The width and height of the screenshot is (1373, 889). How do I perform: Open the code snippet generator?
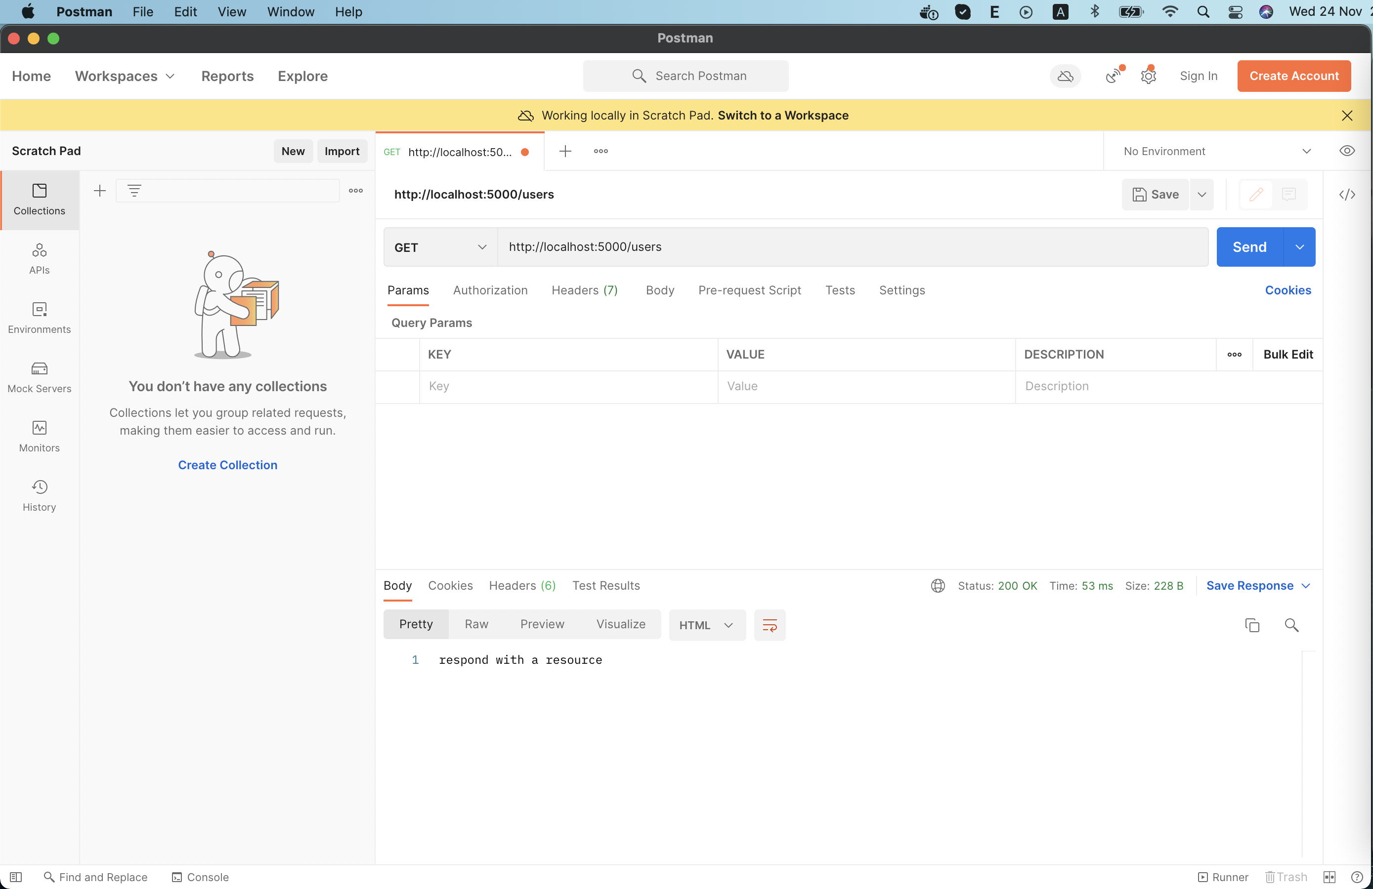[1348, 195]
